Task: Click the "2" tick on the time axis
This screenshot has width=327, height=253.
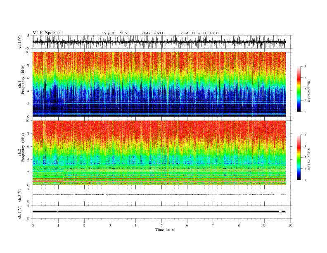Action: 84,225
